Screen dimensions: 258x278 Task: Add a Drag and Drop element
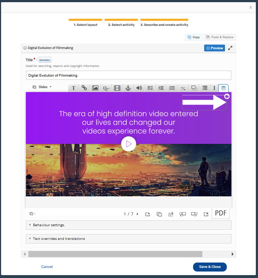(194, 88)
